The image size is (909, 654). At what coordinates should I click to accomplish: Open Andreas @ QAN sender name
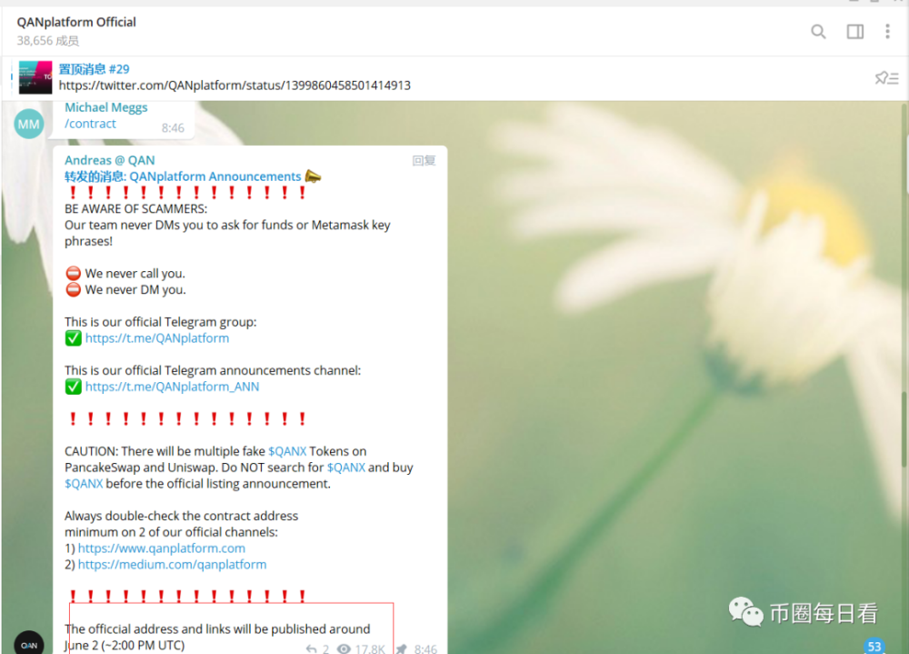[x=110, y=160]
